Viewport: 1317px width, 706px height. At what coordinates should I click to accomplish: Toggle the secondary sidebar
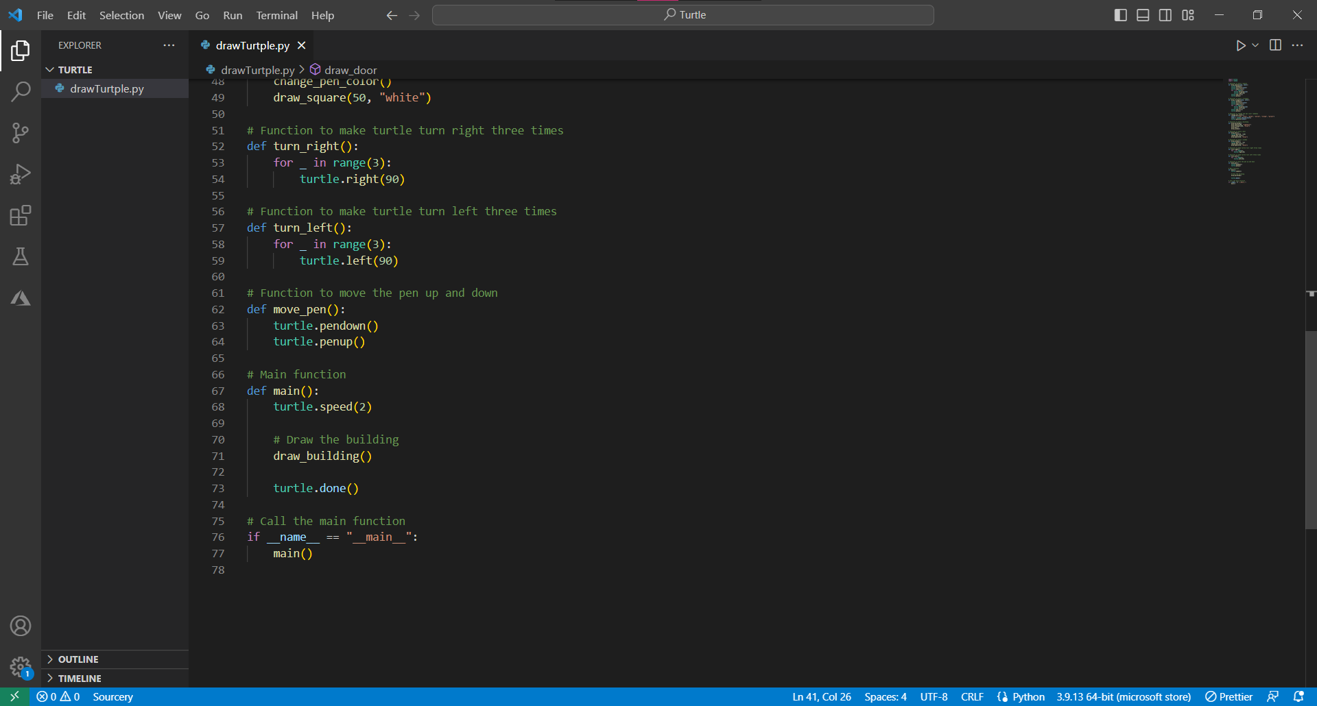point(1165,14)
